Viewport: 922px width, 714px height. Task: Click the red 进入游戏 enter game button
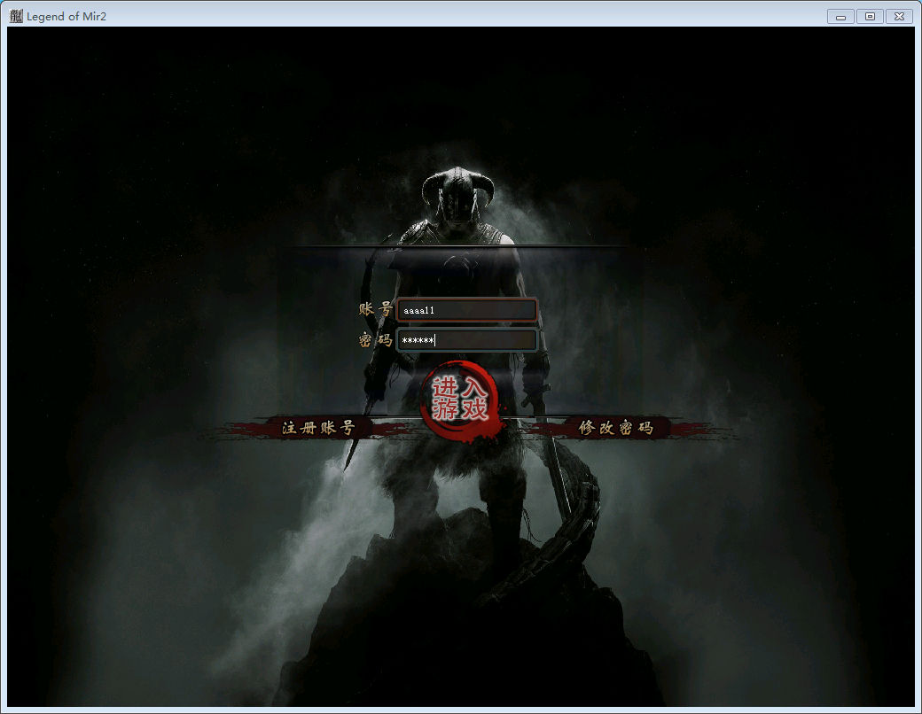click(x=460, y=400)
